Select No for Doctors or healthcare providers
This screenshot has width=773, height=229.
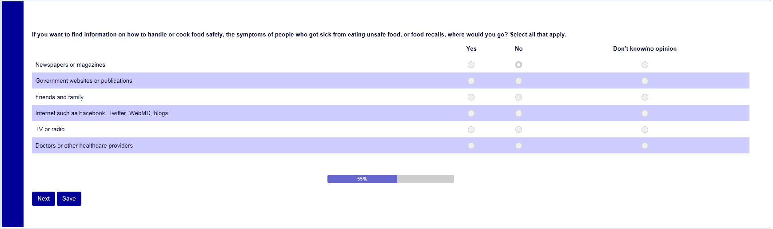coord(518,146)
